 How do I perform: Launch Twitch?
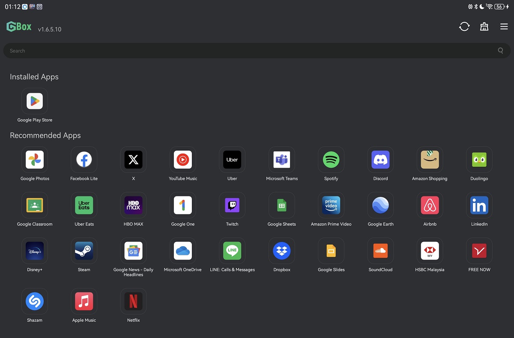click(x=232, y=205)
